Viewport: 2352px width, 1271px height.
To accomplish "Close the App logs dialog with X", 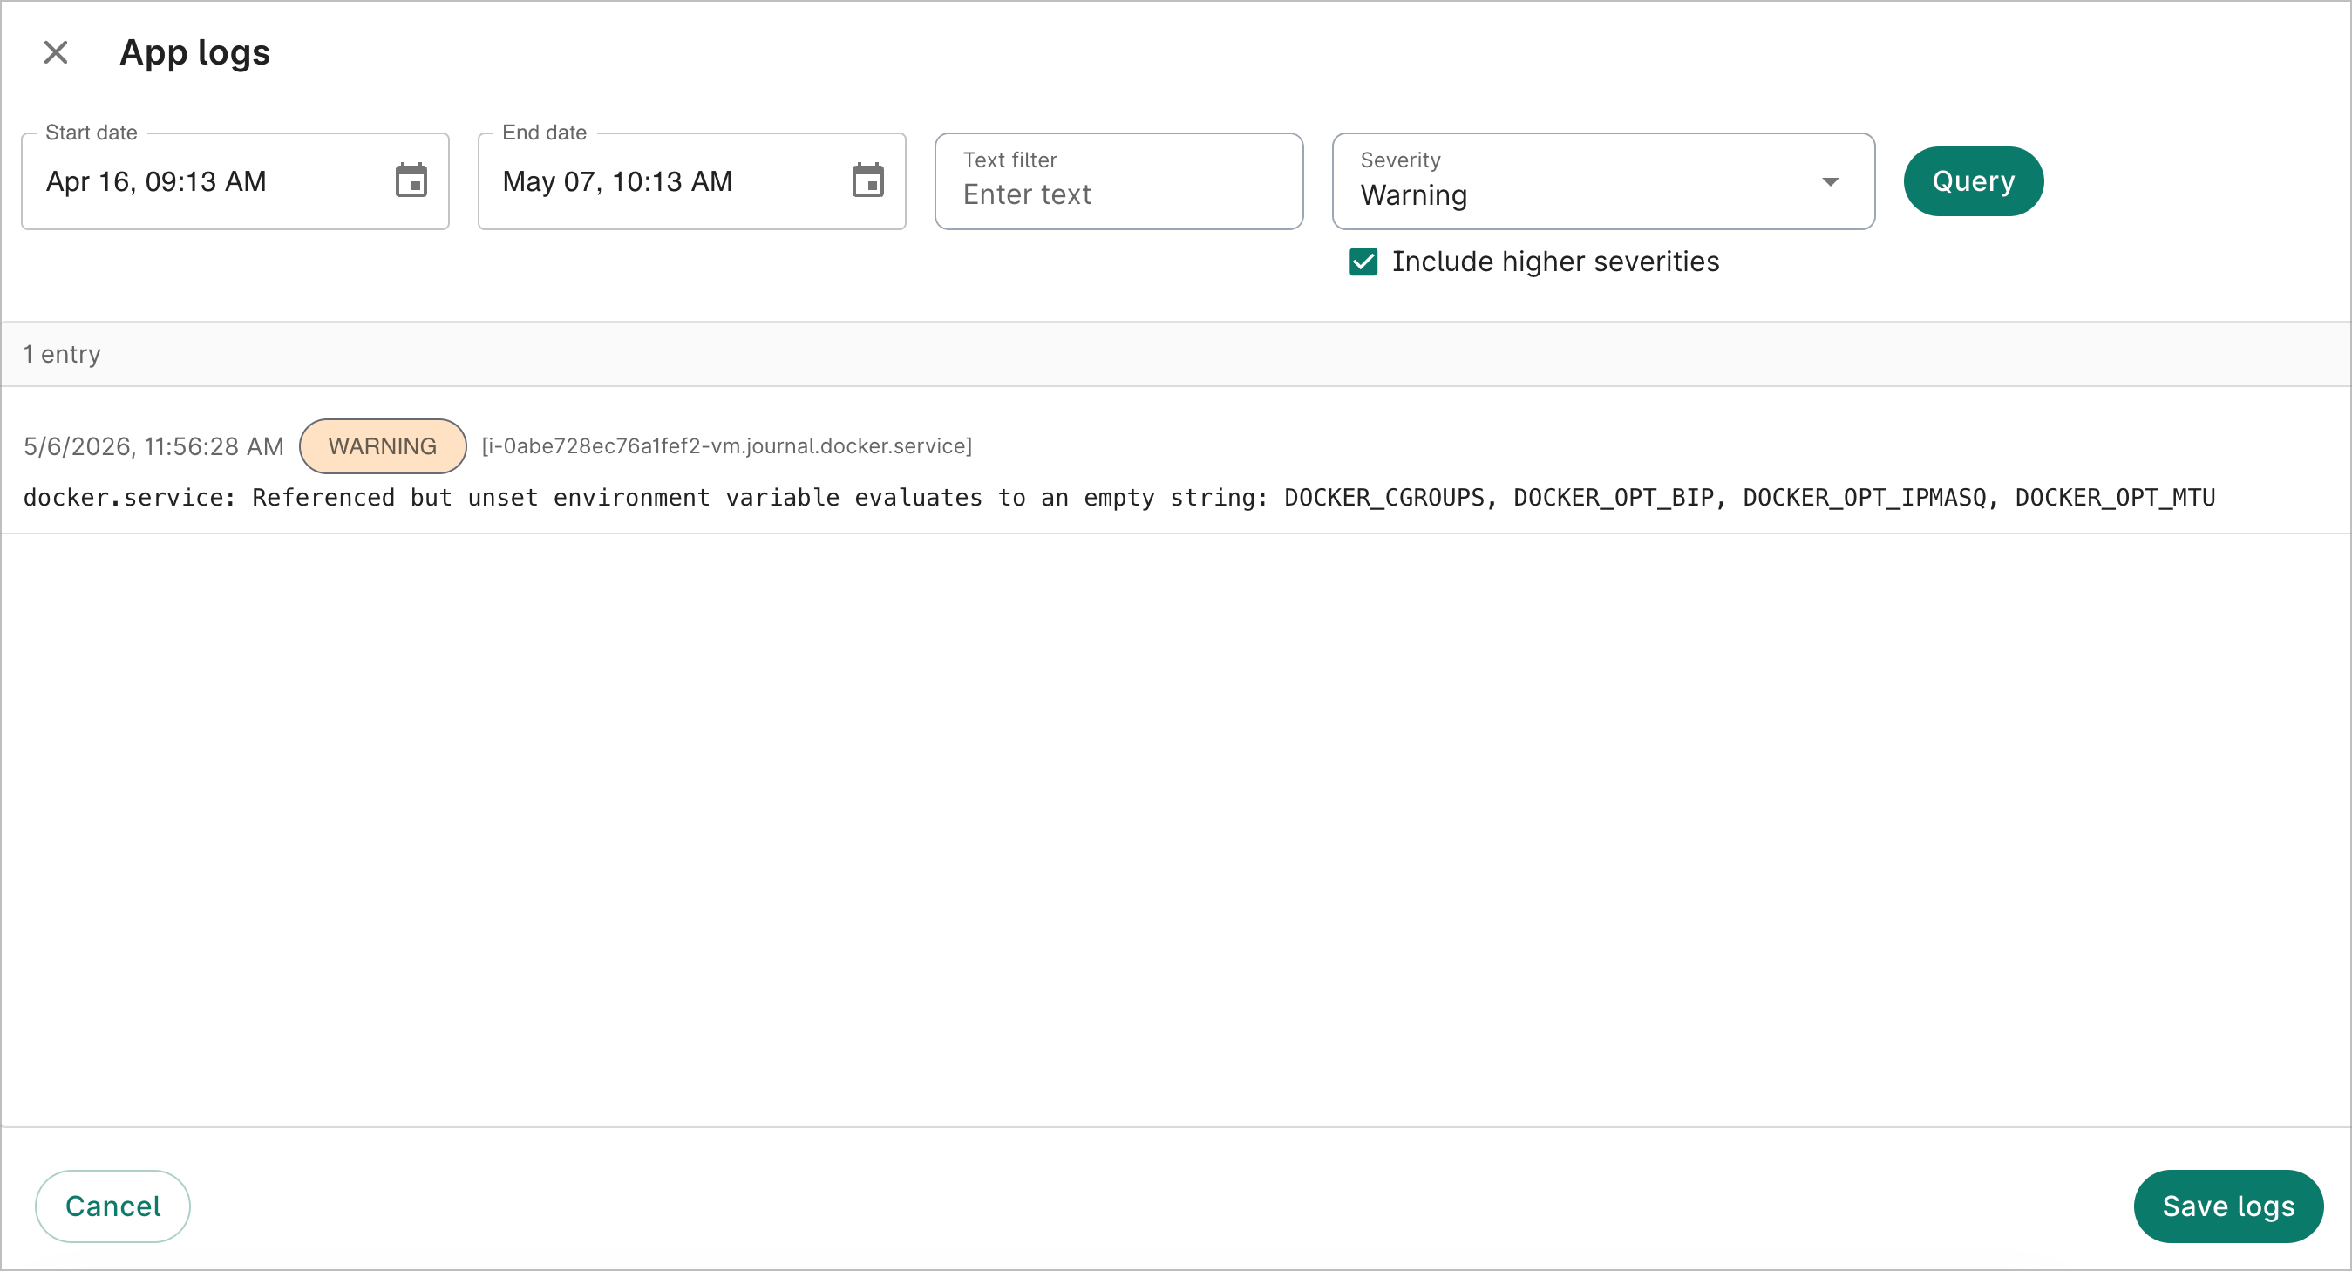I will (56, 52).
